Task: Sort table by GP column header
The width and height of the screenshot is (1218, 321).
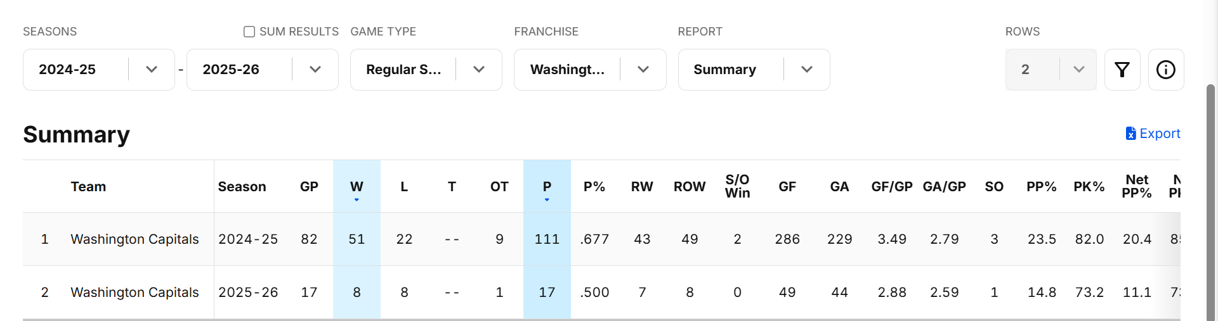Action: [309, 187]
